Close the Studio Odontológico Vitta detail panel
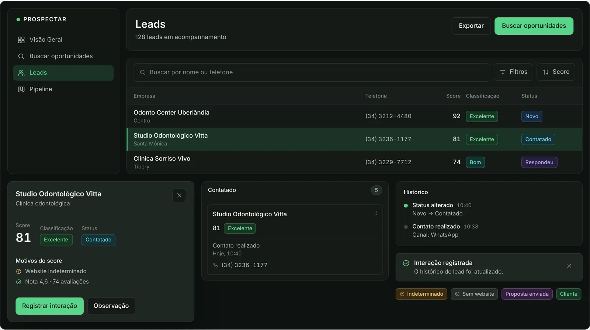 pos(179,196)
